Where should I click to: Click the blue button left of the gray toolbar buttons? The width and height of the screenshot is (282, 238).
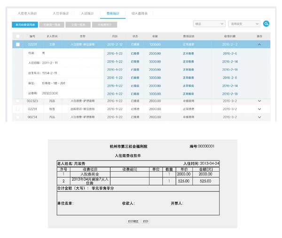25,24
